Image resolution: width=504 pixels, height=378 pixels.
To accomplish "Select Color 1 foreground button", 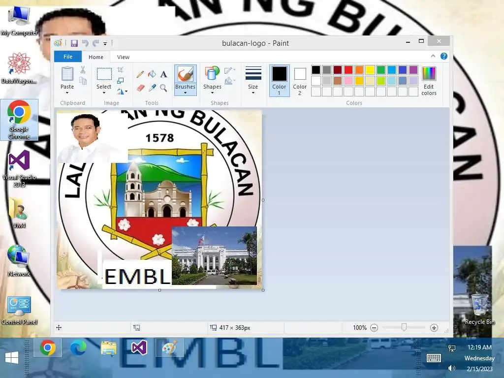I will [279, 81].
